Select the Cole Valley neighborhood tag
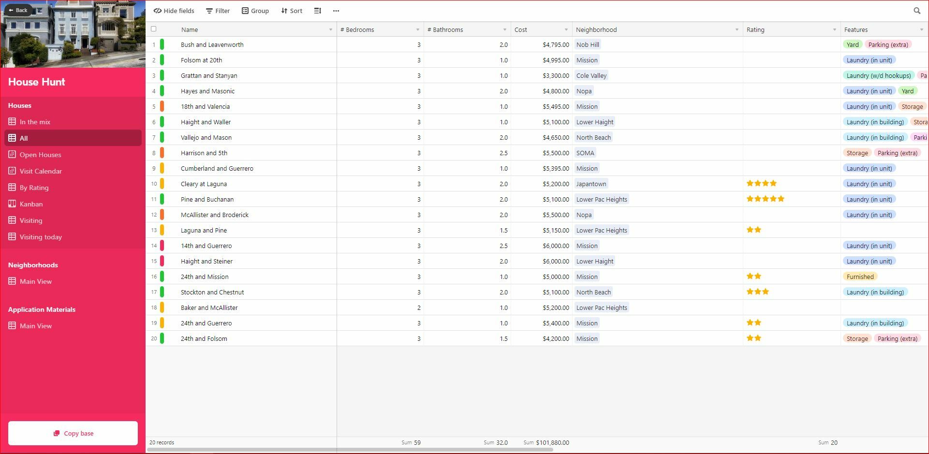The image size is (929, 454). [x=591, y=75]
